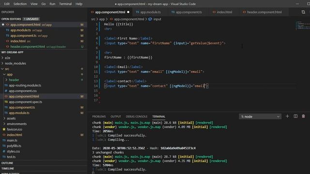Click the 'src' breadcrumb segment
Image resolution: width=310 pixels, height=174 pixels.
coord(93,19)
